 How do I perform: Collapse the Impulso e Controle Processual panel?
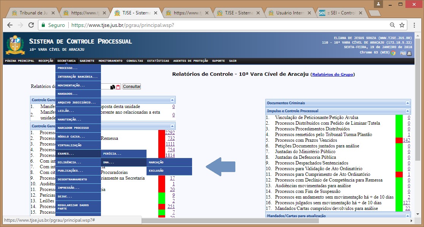[x=408, y=111]
